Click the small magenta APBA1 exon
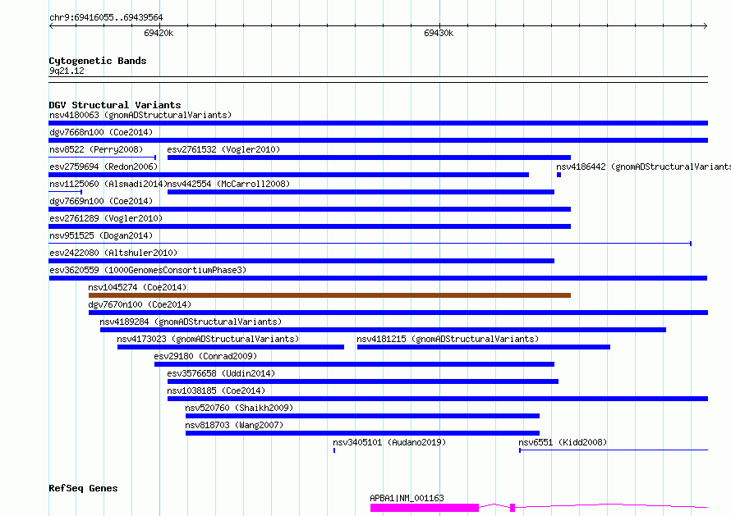This screenshot has width=731, height=516. coord(513,508)
